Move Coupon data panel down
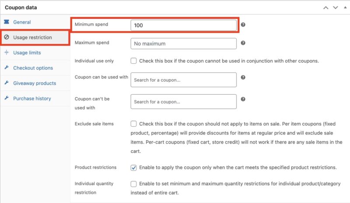350x203 pixels. [x=335, y=7]
